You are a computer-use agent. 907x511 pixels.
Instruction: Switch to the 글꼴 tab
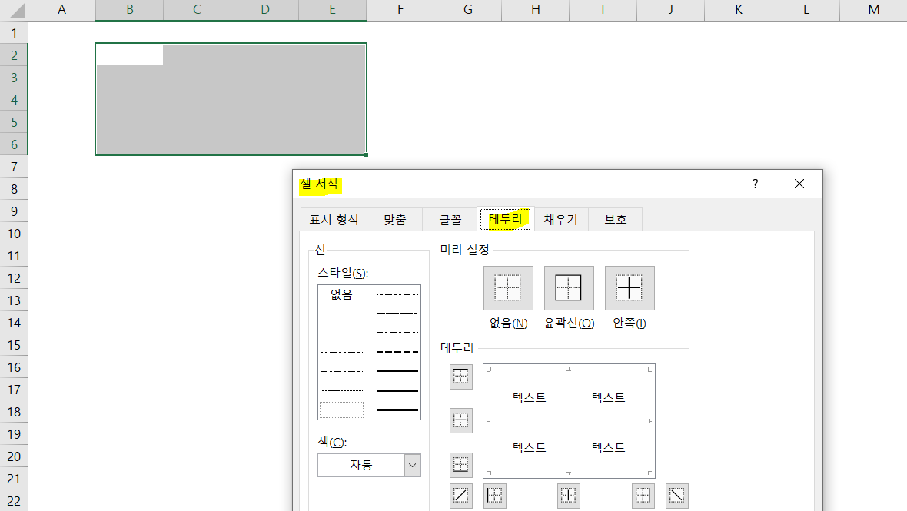coord(450,220)
